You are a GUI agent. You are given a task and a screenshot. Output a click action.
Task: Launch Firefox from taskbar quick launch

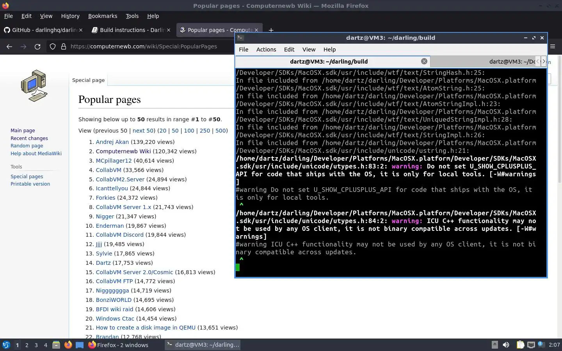point(68,345)
